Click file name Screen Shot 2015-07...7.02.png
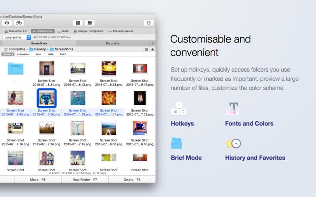316x197 pixels. tap(140, 112)
